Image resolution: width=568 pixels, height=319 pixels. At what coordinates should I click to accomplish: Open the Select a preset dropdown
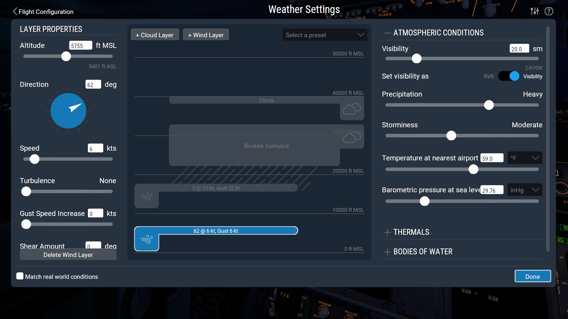[x=324, y=35]
